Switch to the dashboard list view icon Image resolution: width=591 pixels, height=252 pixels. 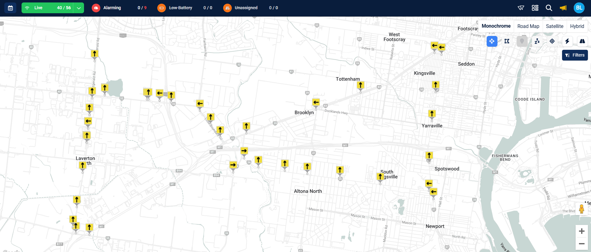click(x=535, y=8)
